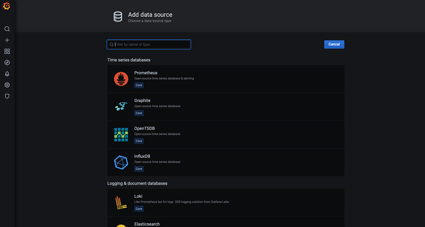Open the Create plus menu in sidebar
This screenshot has height=227, width=425.
[7, 40]
